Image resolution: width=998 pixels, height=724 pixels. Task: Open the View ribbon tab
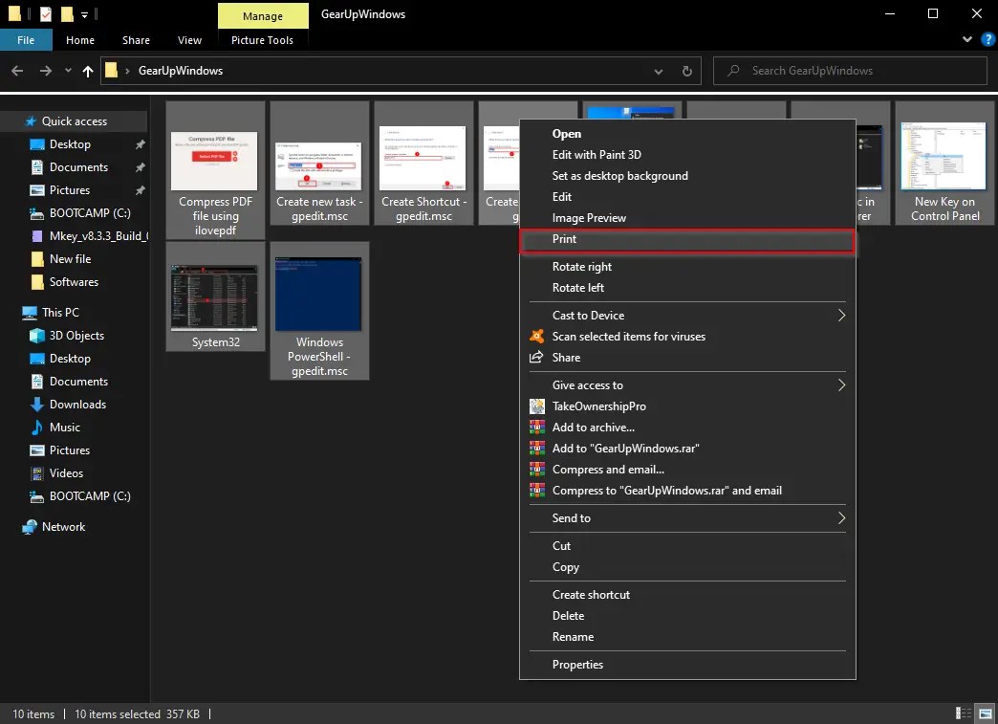(x=189, y=40)
